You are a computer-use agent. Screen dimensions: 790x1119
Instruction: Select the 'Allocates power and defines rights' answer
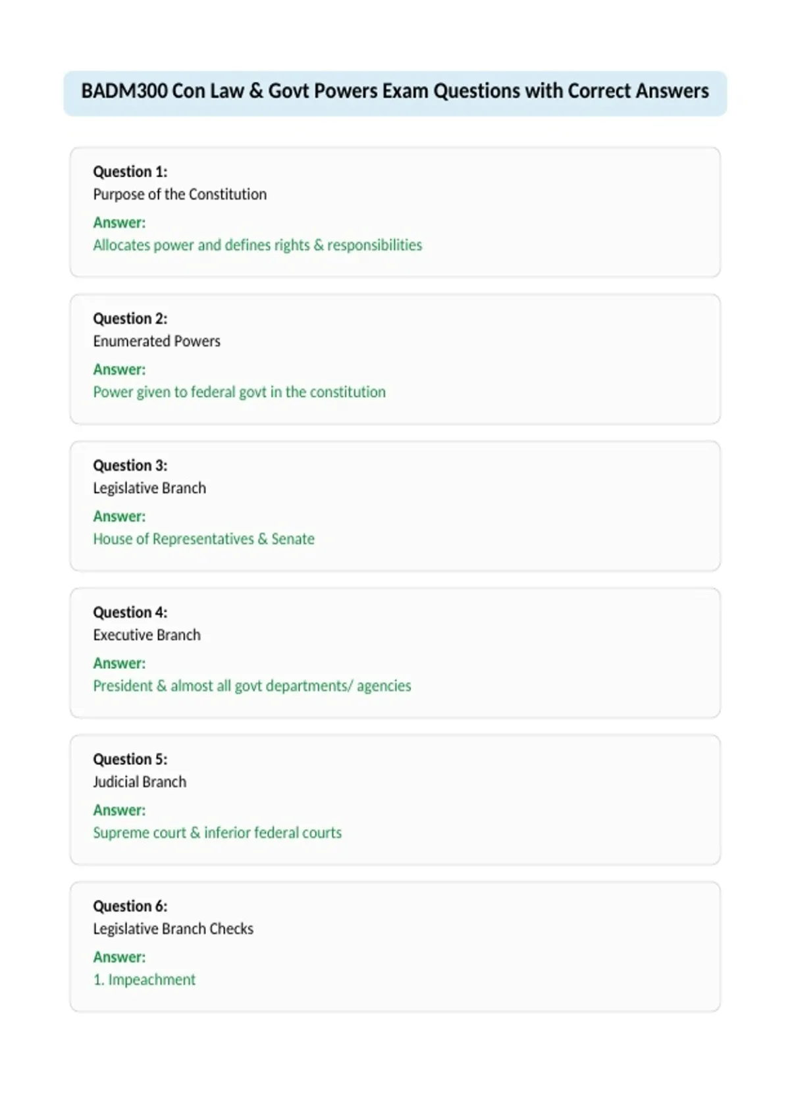257,246
